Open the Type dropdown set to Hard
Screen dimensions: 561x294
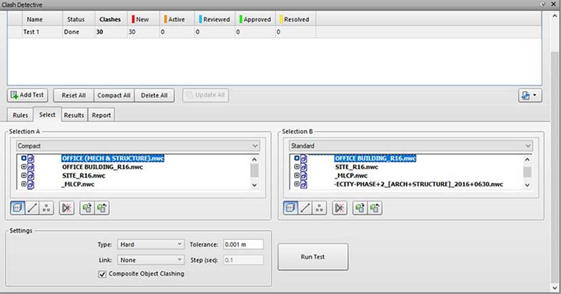(x=150, y=245)
